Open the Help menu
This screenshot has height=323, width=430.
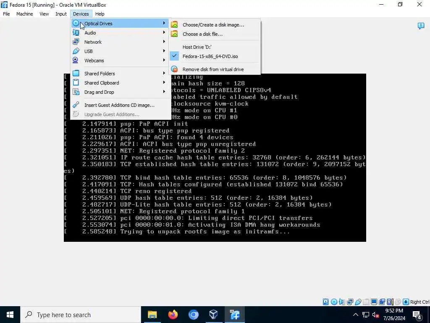pyautogui.click(x=100, y=14)
